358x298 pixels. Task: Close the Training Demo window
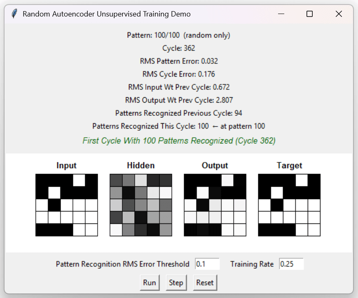click(339, 14)
